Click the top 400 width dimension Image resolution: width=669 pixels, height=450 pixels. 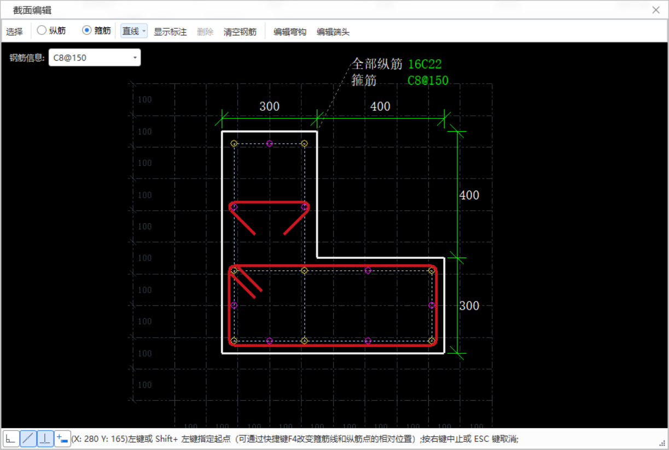pyautogui.click(x=380, y=106)
